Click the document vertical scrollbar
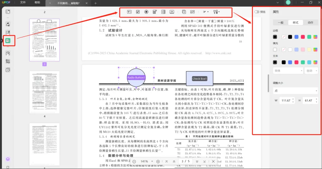Viewport: 322px width, 169px height. pyautogui.click(x=268, y=83)
